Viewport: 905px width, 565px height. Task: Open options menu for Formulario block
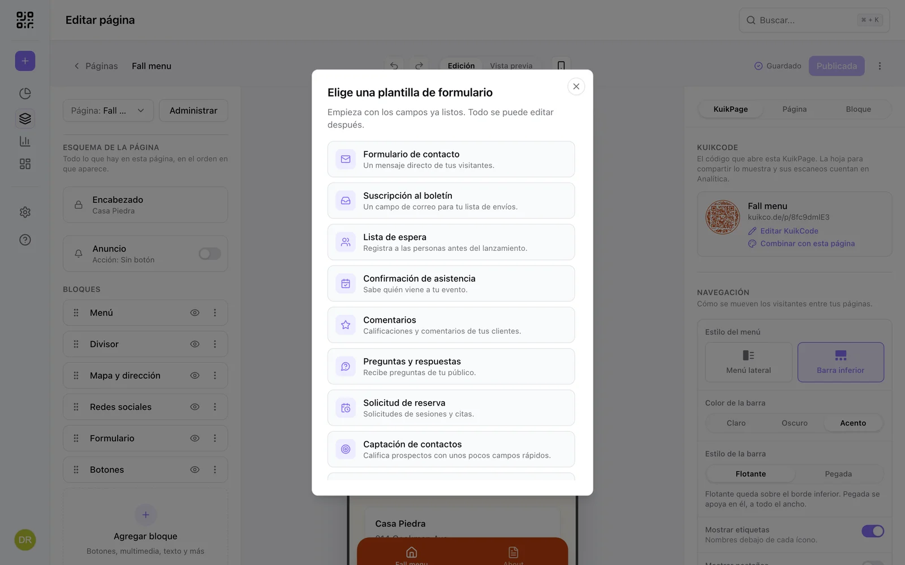coord(215,438)
